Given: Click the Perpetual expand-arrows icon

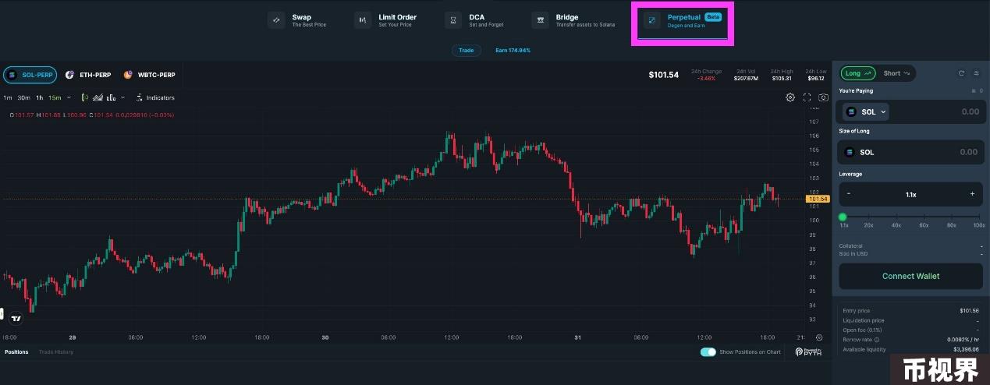Looking at the screenshot, I should [x=652, y=20].
